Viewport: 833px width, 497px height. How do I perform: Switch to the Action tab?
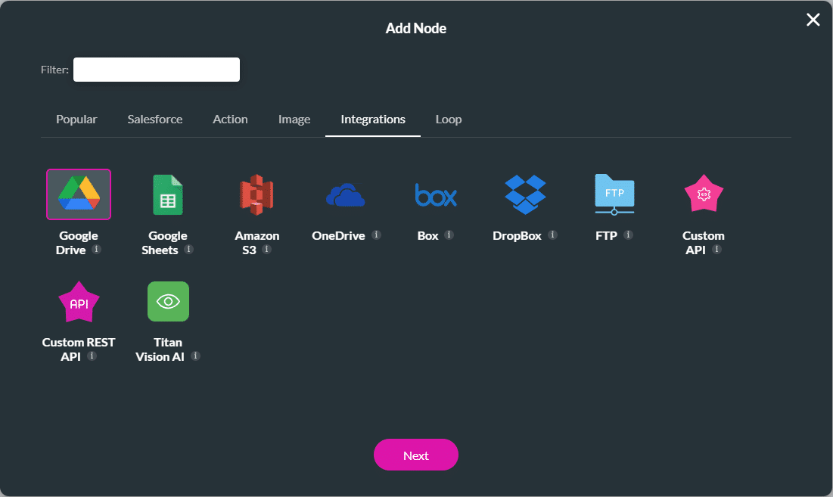pyautogui.click(x=230, y=119)
